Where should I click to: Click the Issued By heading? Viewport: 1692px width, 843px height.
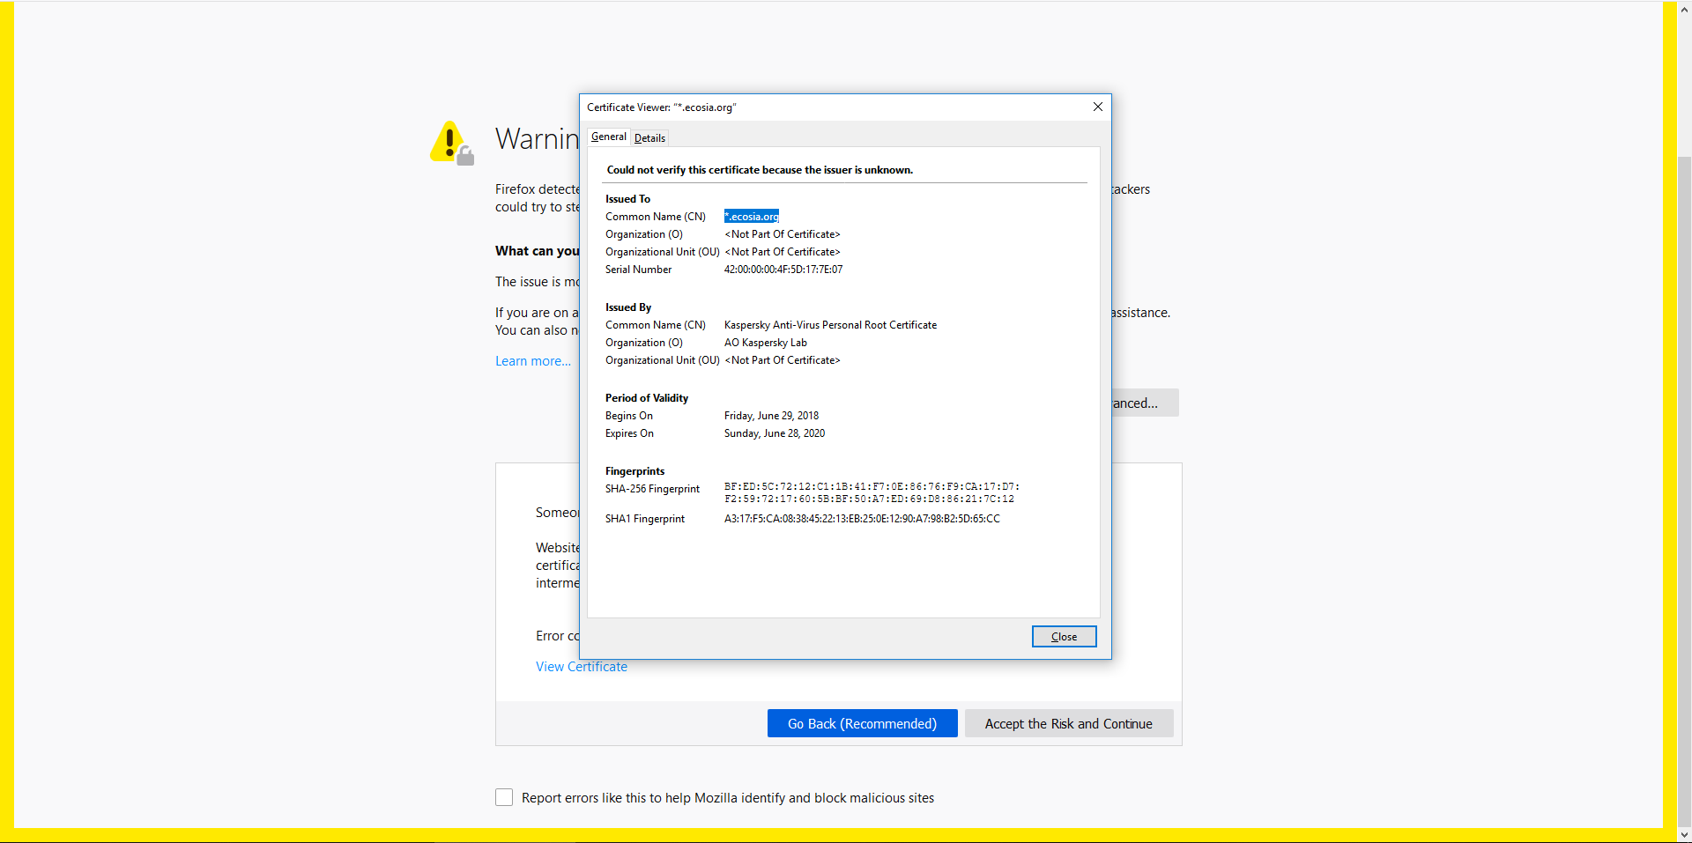point(628,307)
